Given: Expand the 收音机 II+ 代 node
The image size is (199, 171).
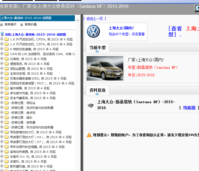Looking at the screenshot, I should [2, 156].
